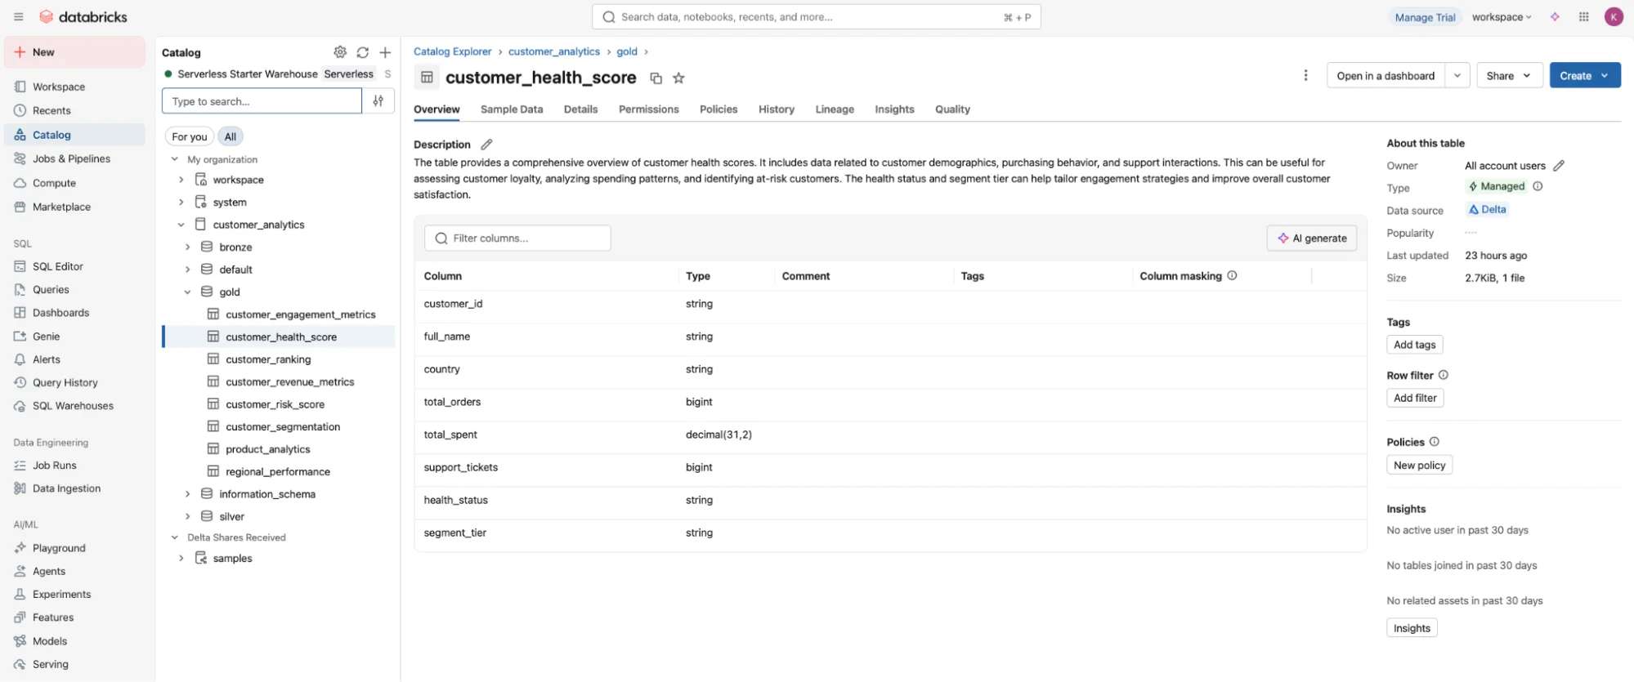Open the Databricks Assistant sparkle icon
1634x682 pixels.
coord(1555,17)
